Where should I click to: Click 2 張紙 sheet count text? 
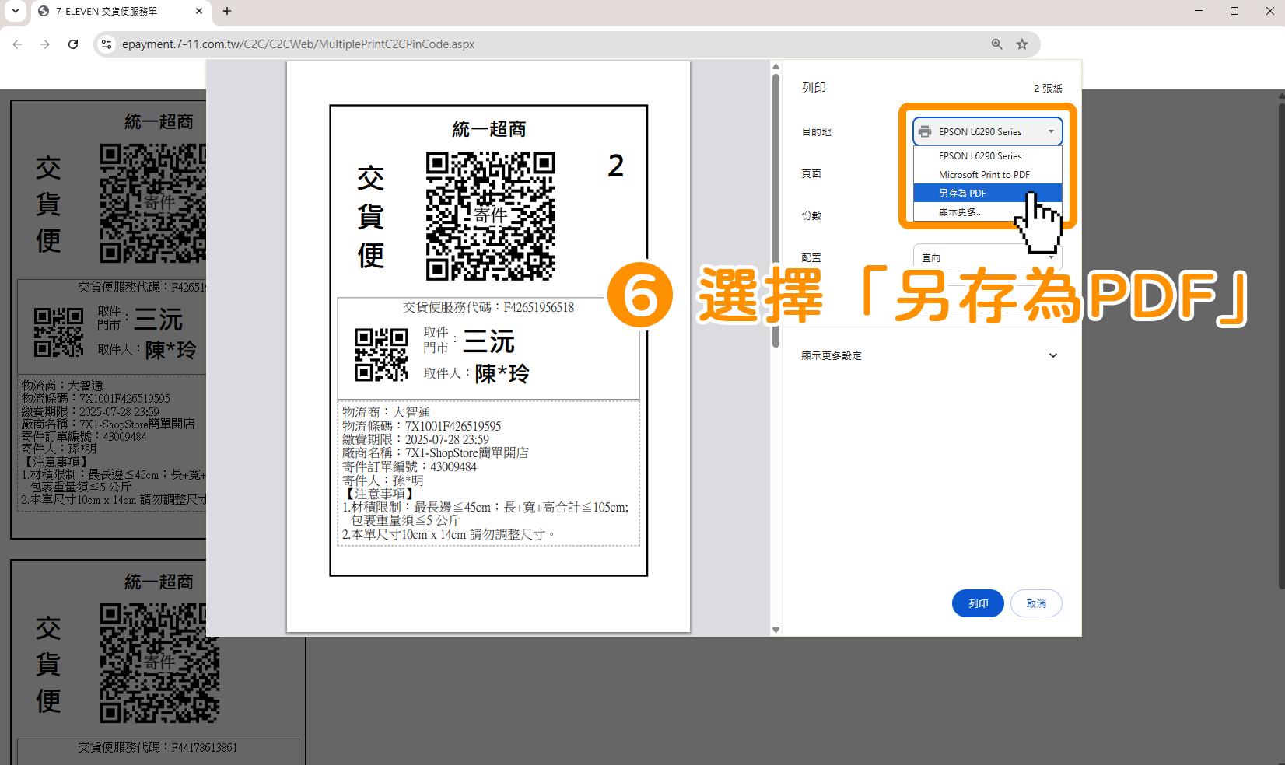tap(1048, 89)
